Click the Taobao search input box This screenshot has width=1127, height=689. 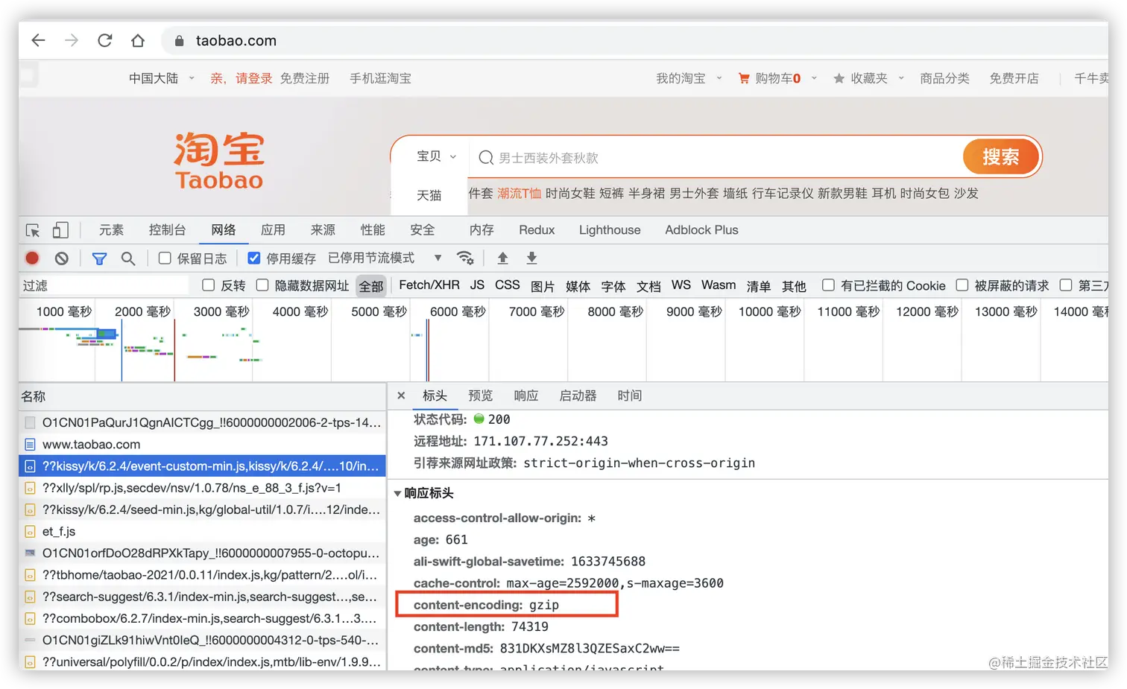(716, 157)
